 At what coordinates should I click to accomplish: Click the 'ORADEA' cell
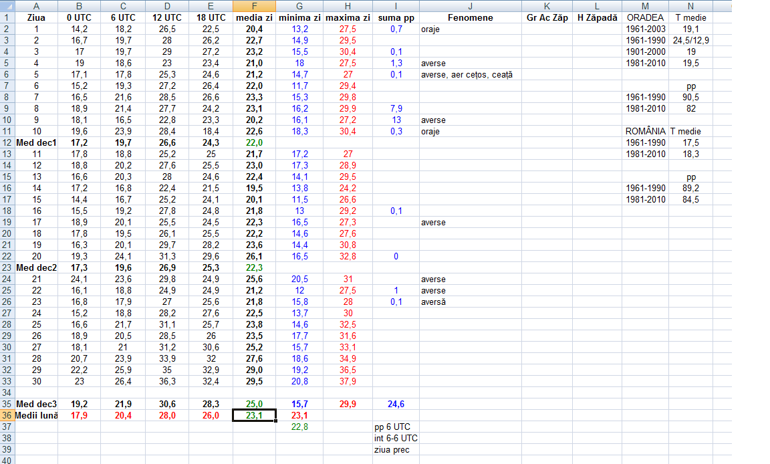click(x=645, y=17)
